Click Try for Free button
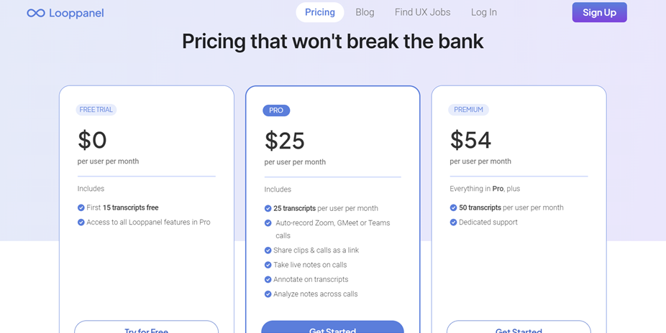 147,327
